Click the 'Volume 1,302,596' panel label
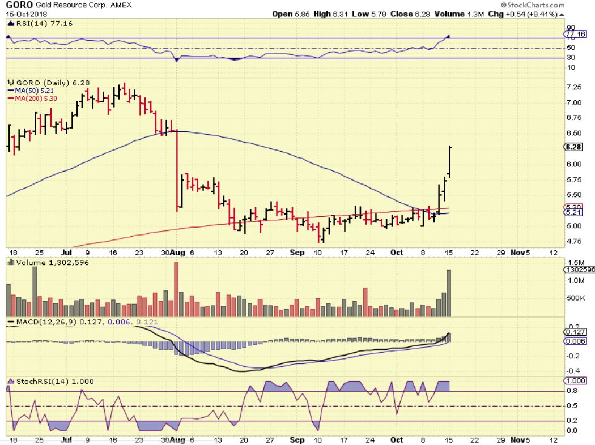This screenshot has height=445, width=595. coord(52,262)
